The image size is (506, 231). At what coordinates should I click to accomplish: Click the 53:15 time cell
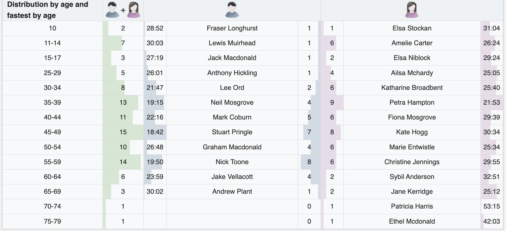pyautogui.click(x=491, y=206)
